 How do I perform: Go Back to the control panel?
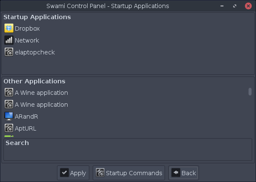click(x=184, y=173)
